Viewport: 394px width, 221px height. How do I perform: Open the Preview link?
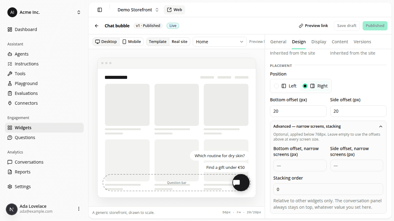click(x=313, y=26)
